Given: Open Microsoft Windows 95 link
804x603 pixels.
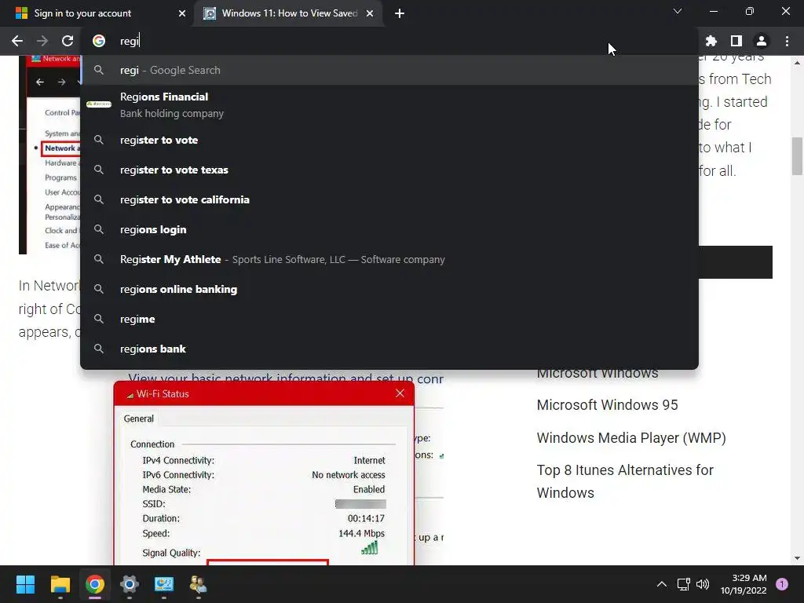Looking at the screenshot, I should coord(607,405).
